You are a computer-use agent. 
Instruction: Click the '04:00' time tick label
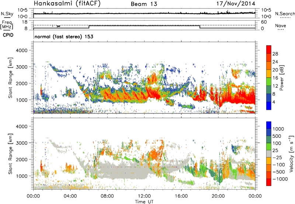[70, 196]
